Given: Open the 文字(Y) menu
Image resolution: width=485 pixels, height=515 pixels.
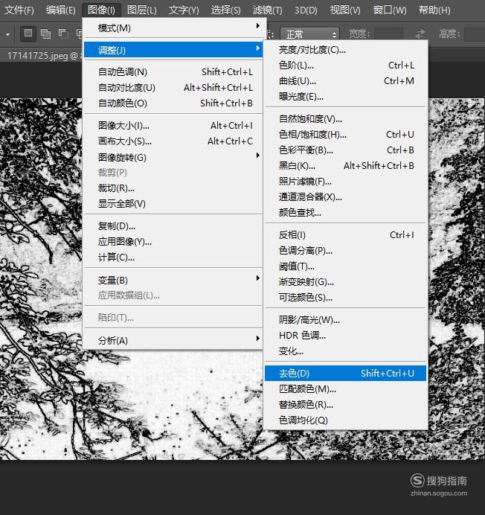Looking at the screenshot, I should click(x=184, y=10).
